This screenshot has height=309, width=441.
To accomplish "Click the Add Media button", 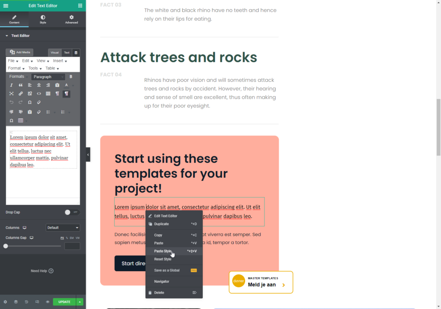I will (19, 52).
